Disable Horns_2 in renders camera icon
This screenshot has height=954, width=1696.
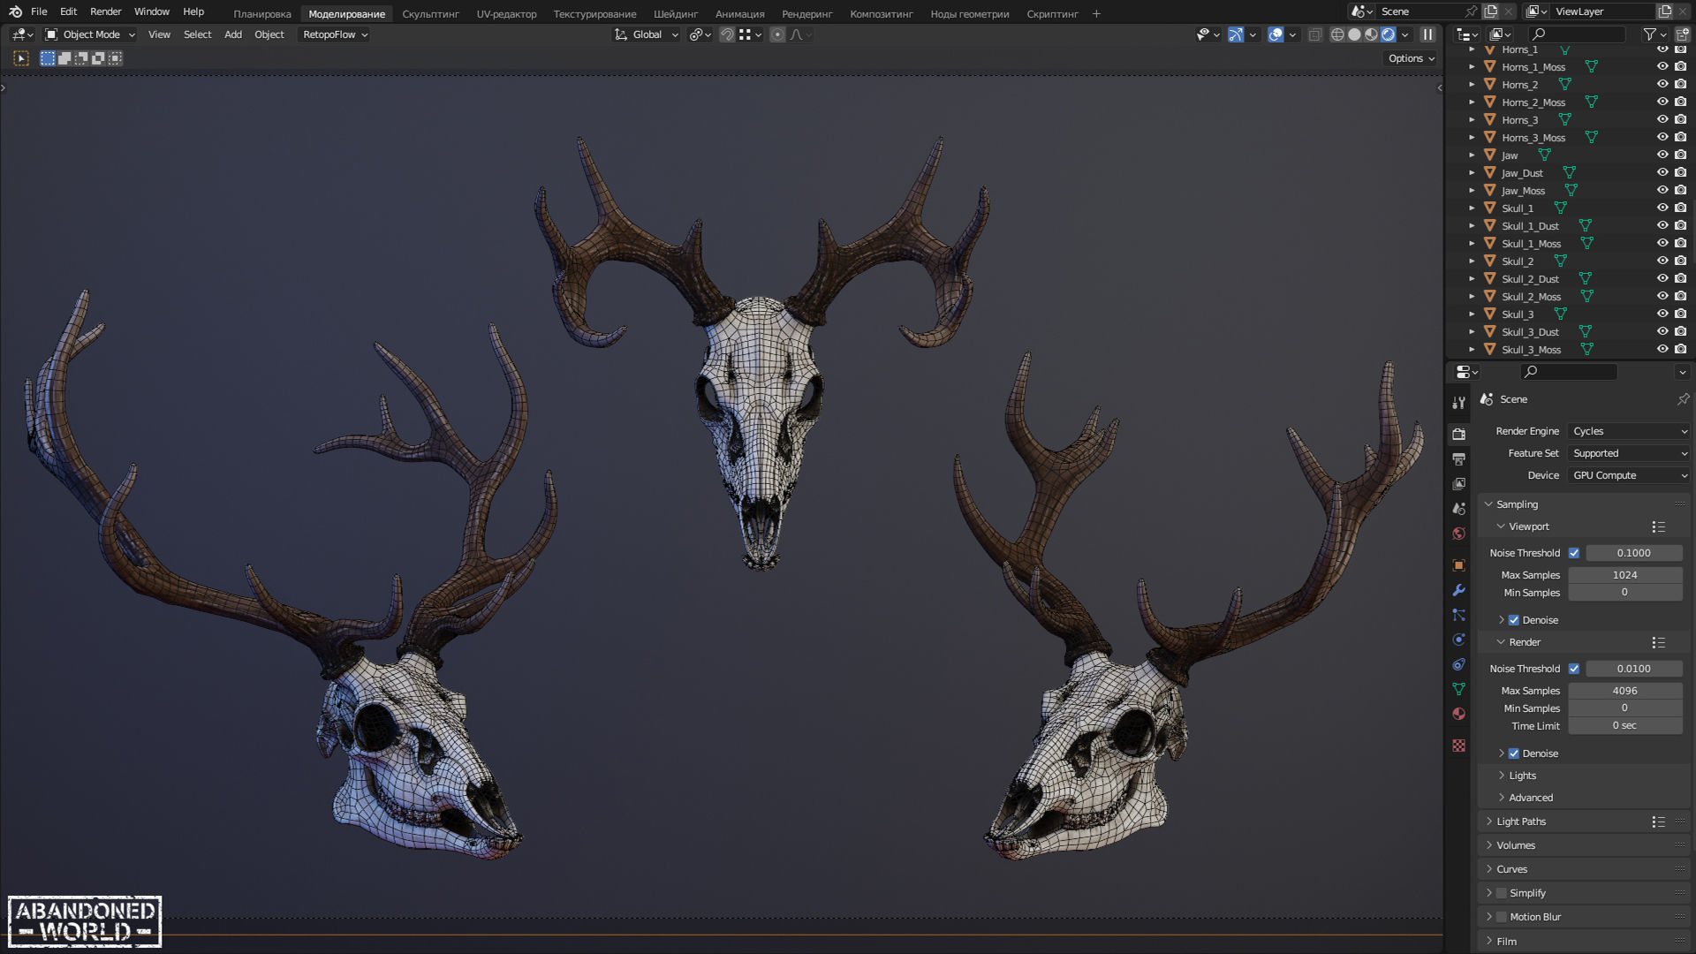[1680, 84]
